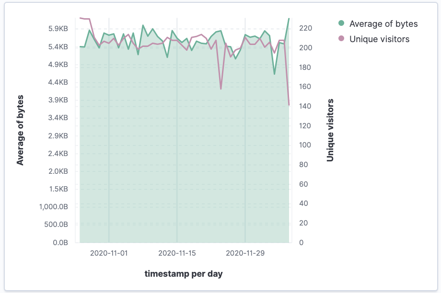The width and height of the screenshot is (441, 293).
Task: Click the pink Unique visitors legend dot
Action: 341,39
